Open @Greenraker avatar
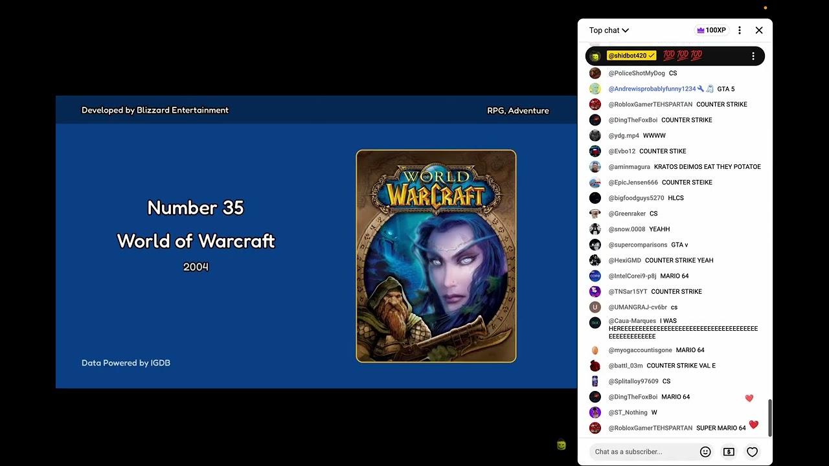The height and width of the screenshot is (466, 829). 595,214
